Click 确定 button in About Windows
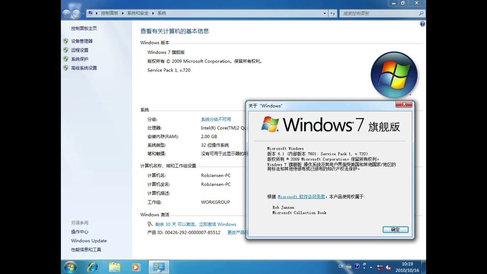The width and height of the screenshot is (487, 274). (395, 229)
